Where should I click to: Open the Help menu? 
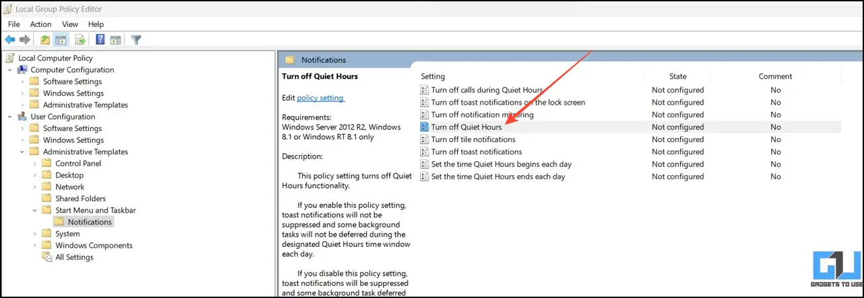96,24
